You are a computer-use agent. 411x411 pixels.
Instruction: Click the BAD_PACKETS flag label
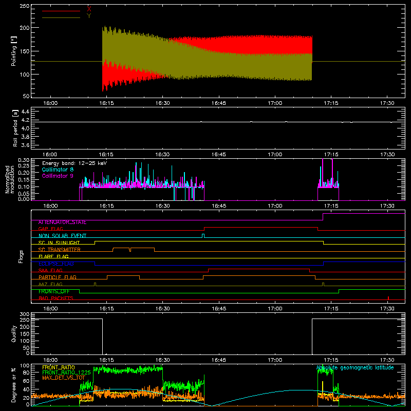tap(56, 298)
